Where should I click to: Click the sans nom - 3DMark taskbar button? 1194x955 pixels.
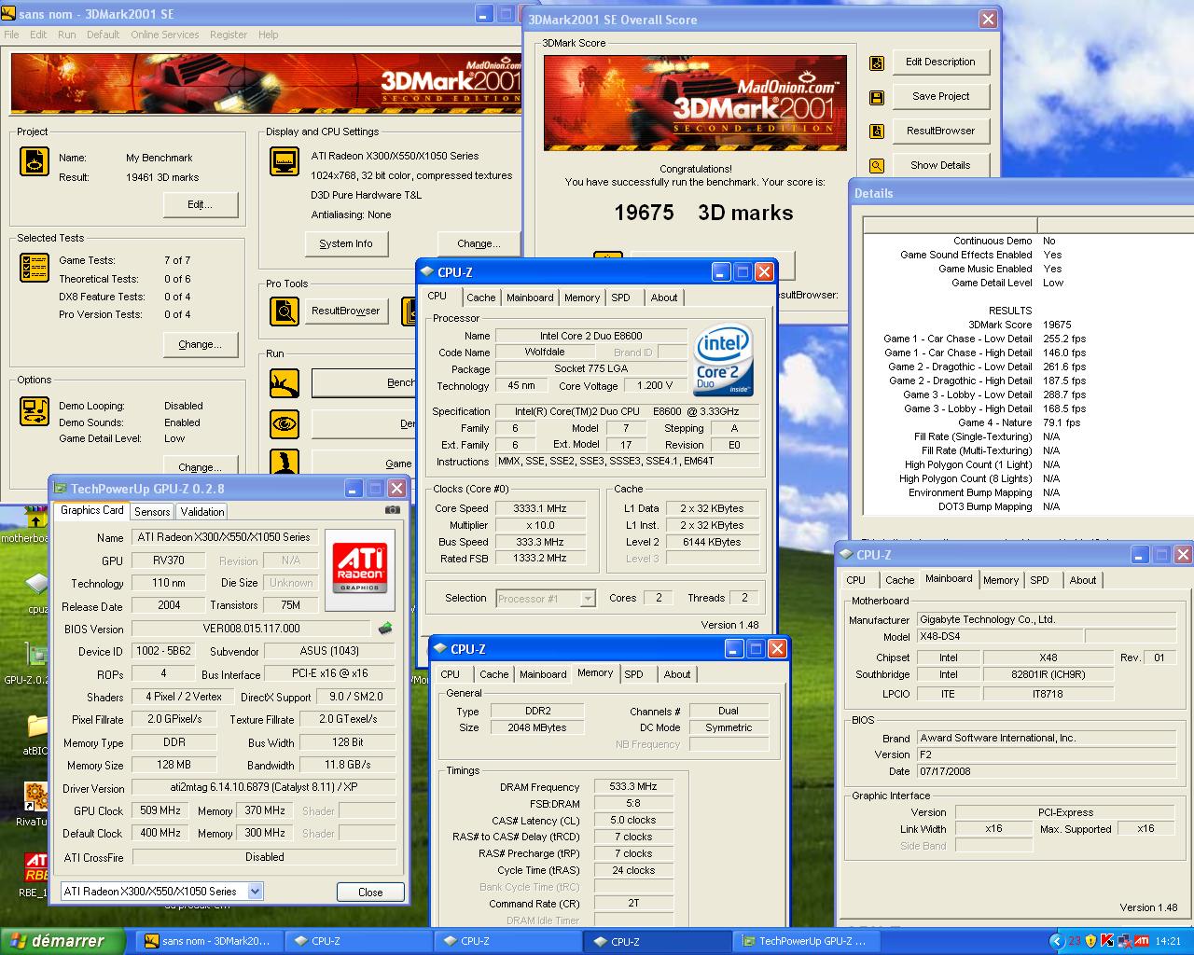208,941
